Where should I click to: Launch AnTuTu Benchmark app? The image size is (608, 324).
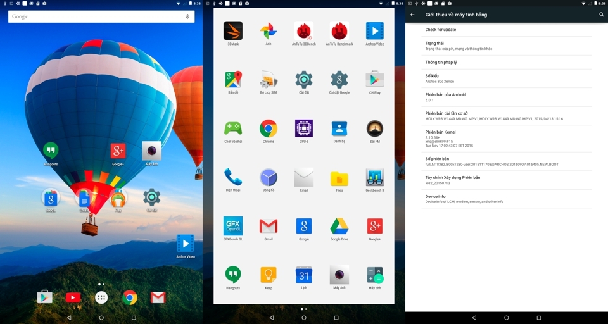point(339,31)
